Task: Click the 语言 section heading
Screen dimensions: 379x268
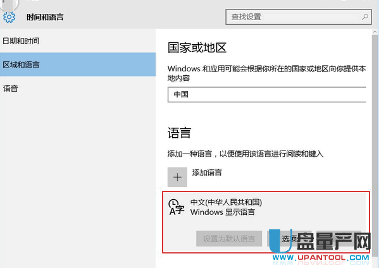Action: click(x=179, y=133)
